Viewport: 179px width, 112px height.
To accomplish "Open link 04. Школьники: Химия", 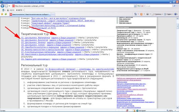I will pyautogui.click(x=33, y=45).
